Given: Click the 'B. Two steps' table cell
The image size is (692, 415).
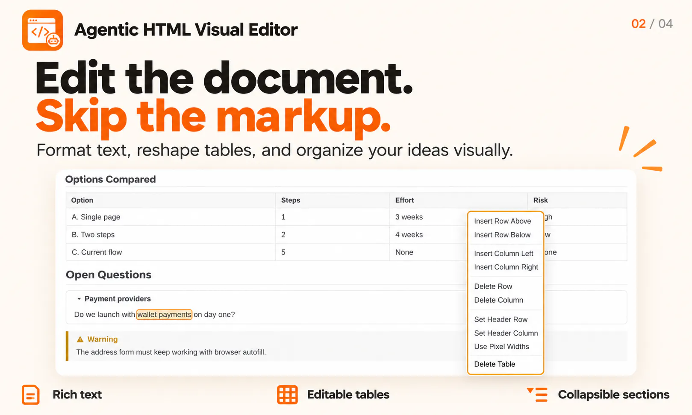Looking at the screenshot, I should pos(171,235).
